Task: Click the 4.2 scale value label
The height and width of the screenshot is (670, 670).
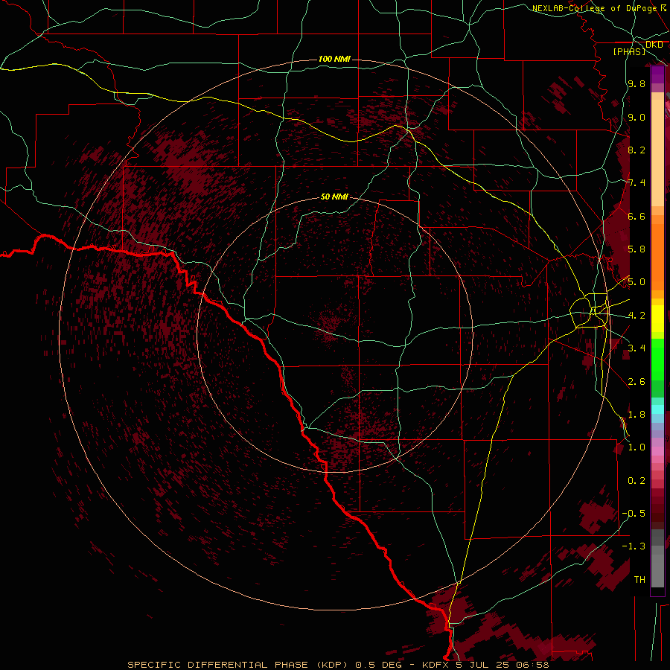Action: (x=636, y=316)
